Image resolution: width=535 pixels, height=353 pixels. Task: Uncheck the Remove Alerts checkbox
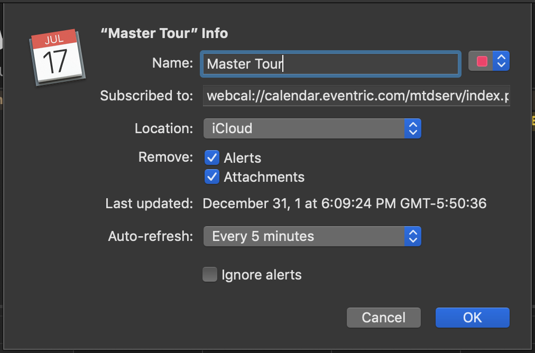pos(212,157)
